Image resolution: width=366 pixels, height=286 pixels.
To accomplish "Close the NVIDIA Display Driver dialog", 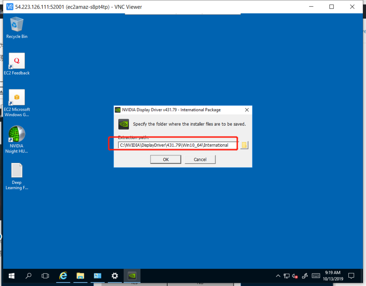I will (x=247, y=110).
